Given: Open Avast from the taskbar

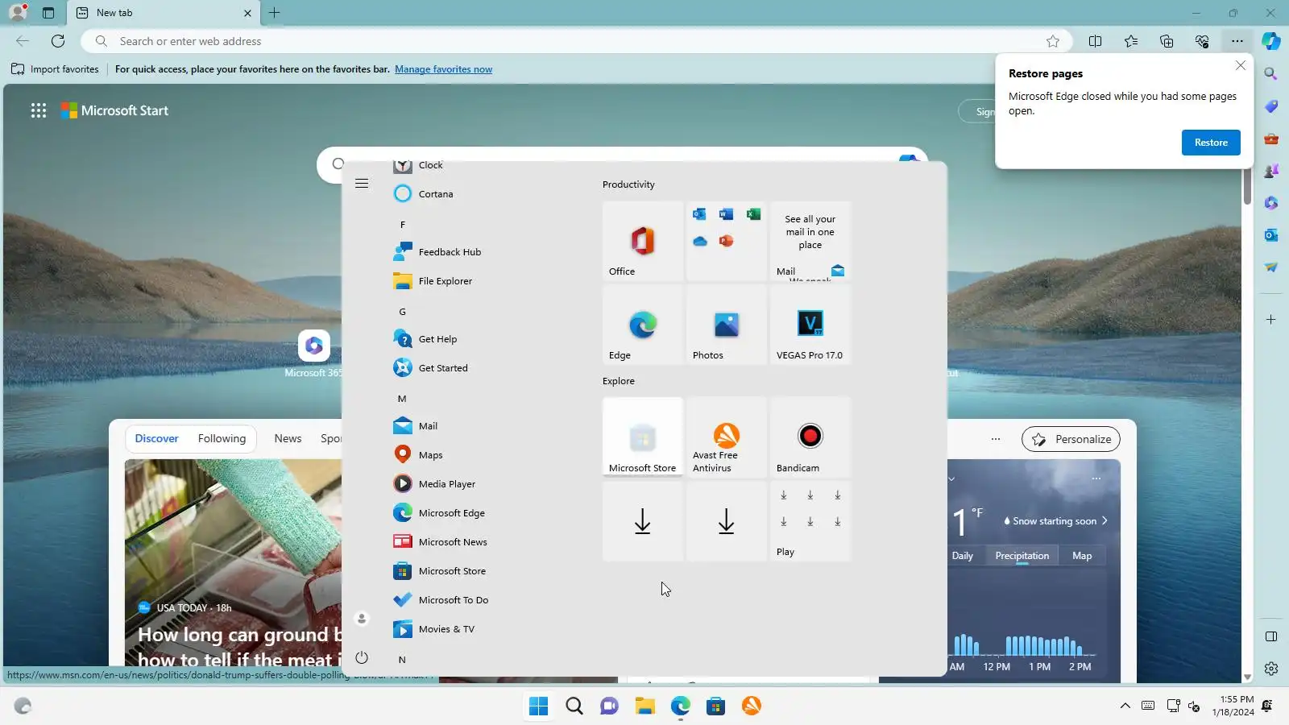Looking at the screenshot, I should [752, 706].
